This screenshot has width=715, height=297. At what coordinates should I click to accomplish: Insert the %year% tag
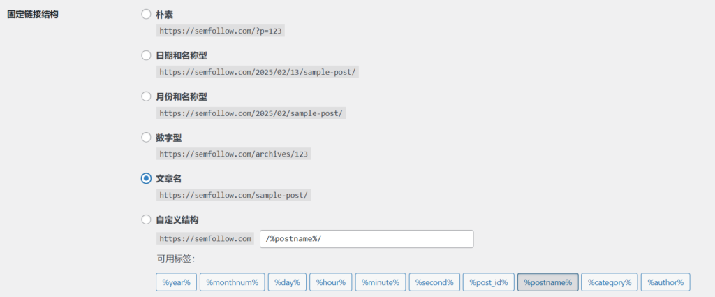[176, 282]
